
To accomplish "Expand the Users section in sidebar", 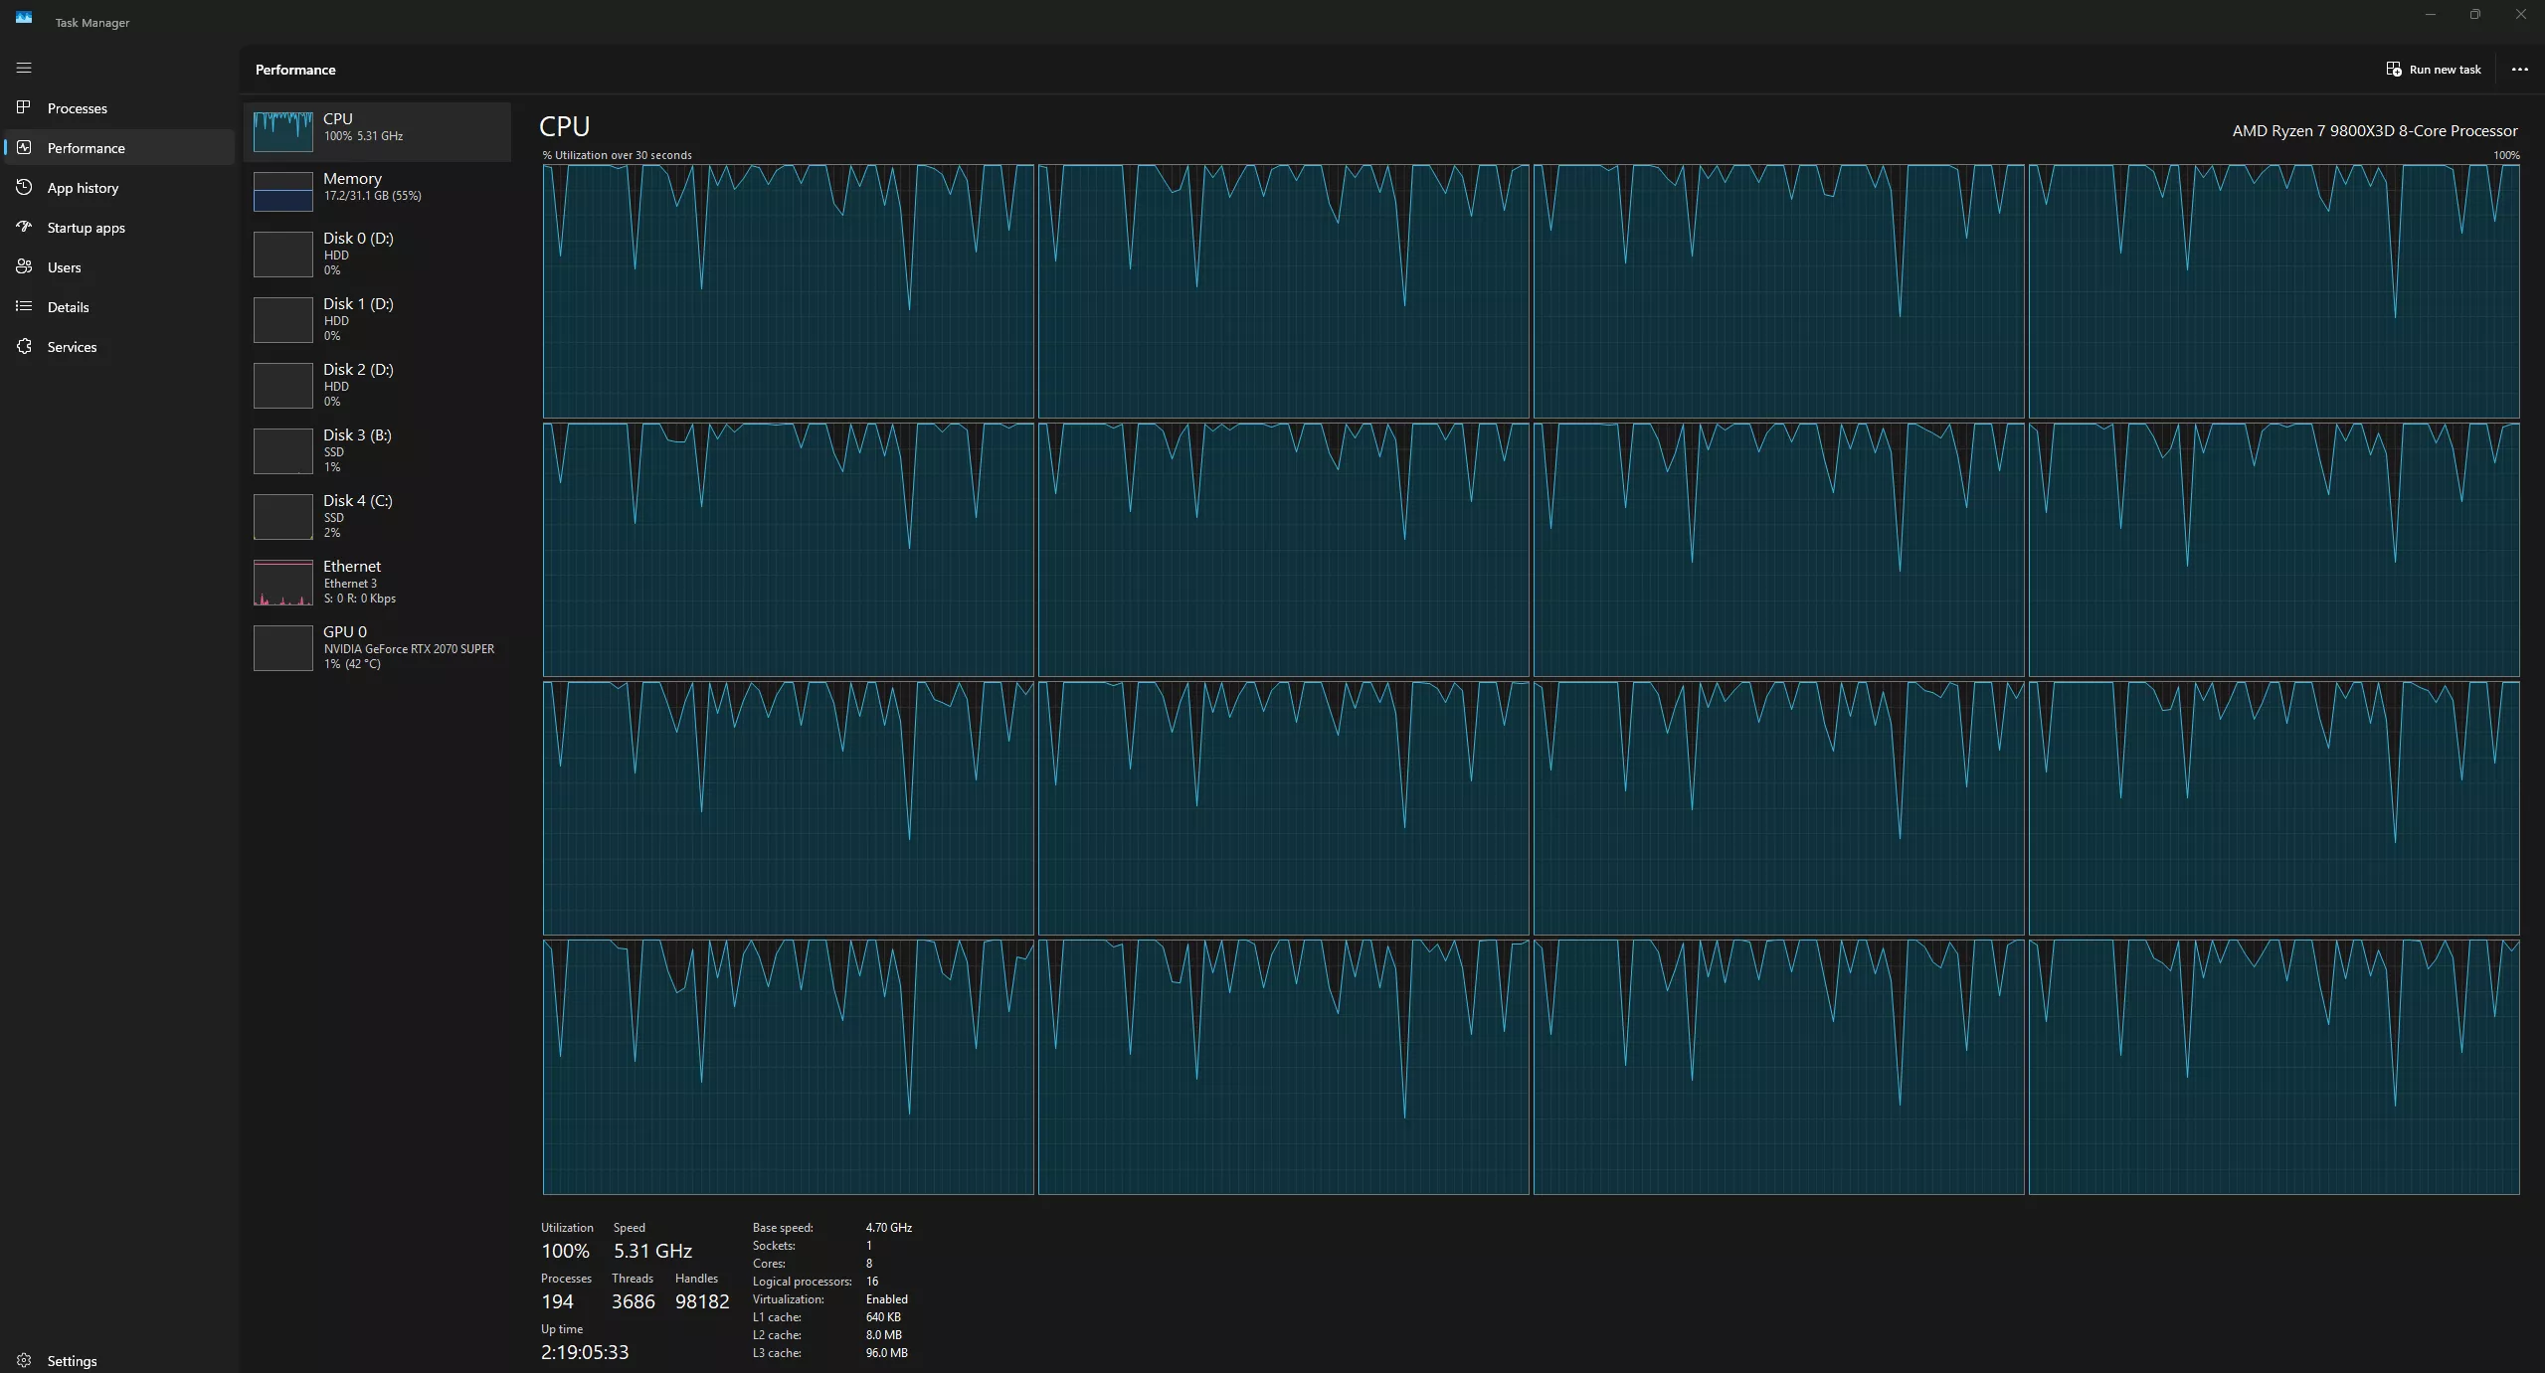I will click(x=63, y=265).
